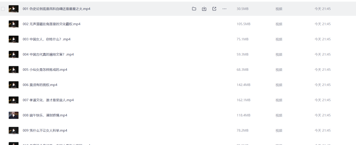Click file name 008 端午快乐，请别矫情.mp4

coord(45,115)
